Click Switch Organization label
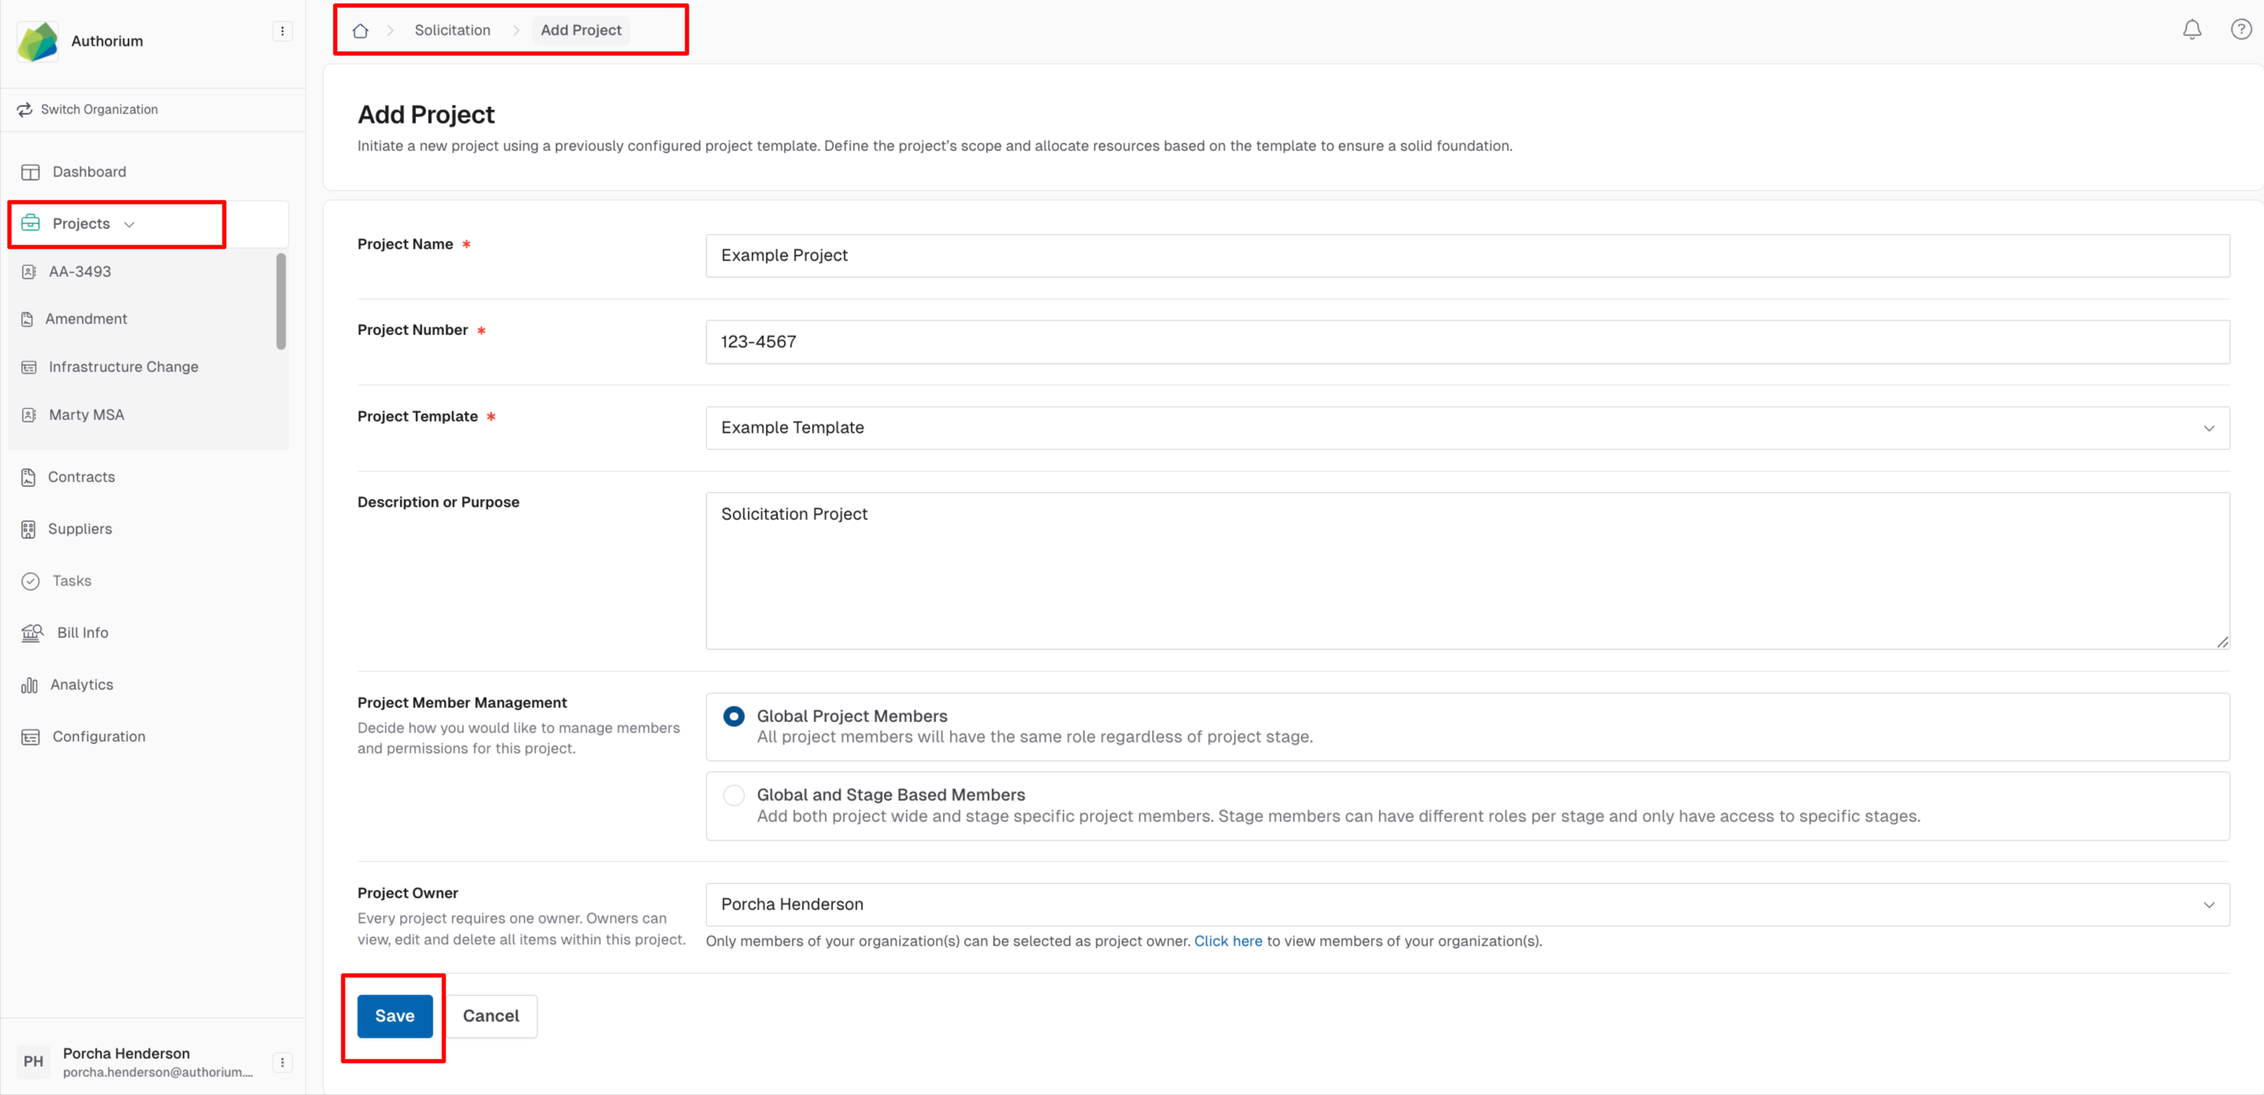 coord(99,110)
